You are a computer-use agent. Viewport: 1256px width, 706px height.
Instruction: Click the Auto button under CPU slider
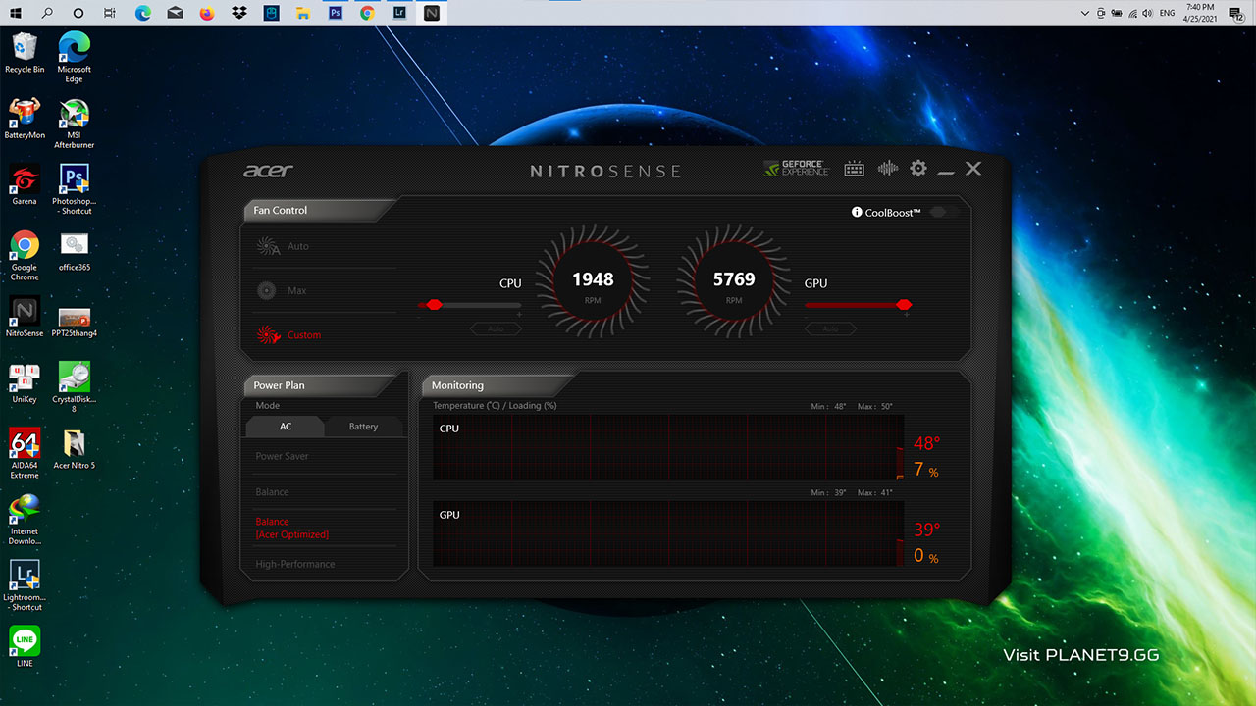click(496, 328)
